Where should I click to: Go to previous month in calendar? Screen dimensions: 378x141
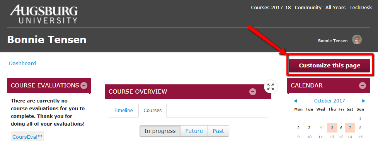(x=295, y=101)
